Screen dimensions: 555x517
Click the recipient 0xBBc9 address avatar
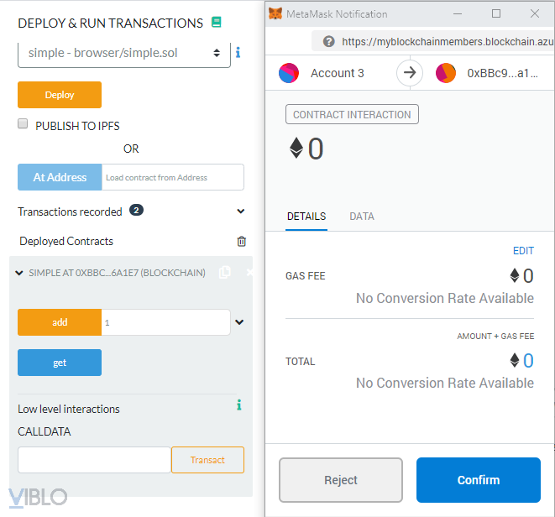point(445,73)
